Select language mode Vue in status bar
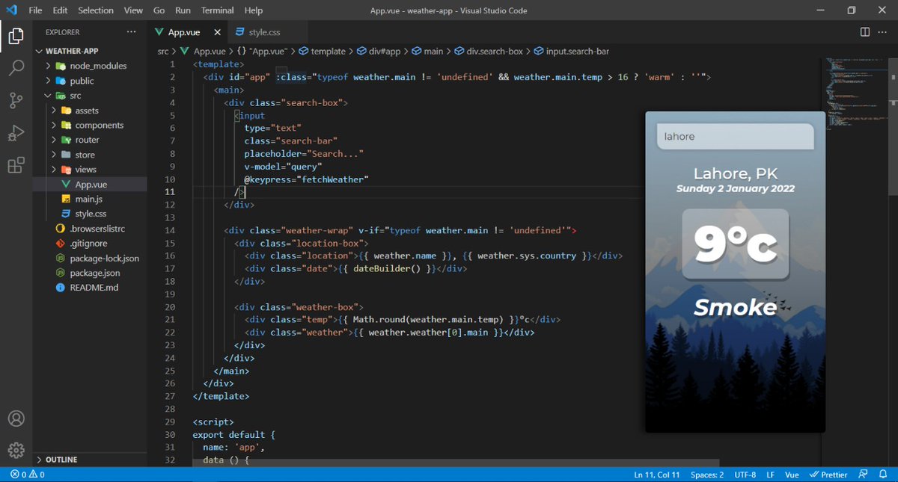The height and width of the screenshot is (482, 898). pyautogui.click(x=792, y=475)
